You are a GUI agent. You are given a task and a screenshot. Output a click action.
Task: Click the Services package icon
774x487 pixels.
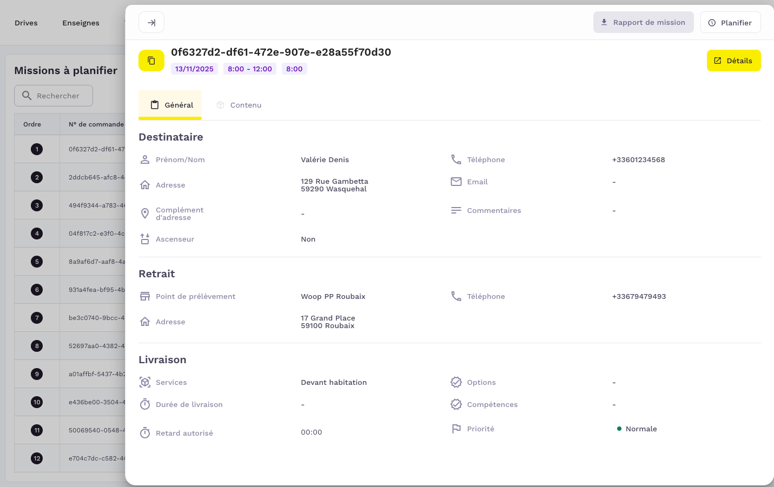click(x=145, y=382)
